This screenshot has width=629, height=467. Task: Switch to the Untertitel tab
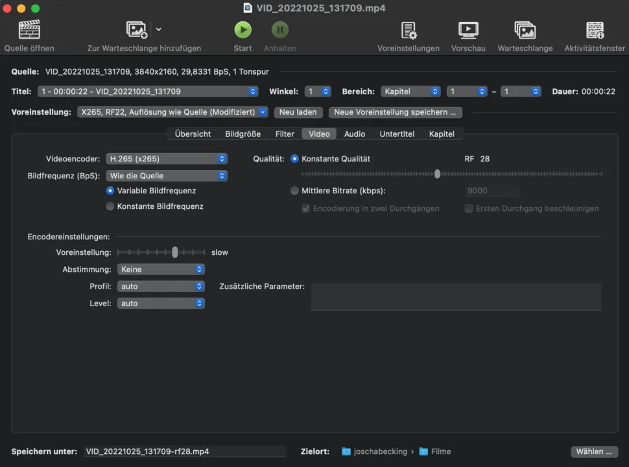[x=397, y=134]
